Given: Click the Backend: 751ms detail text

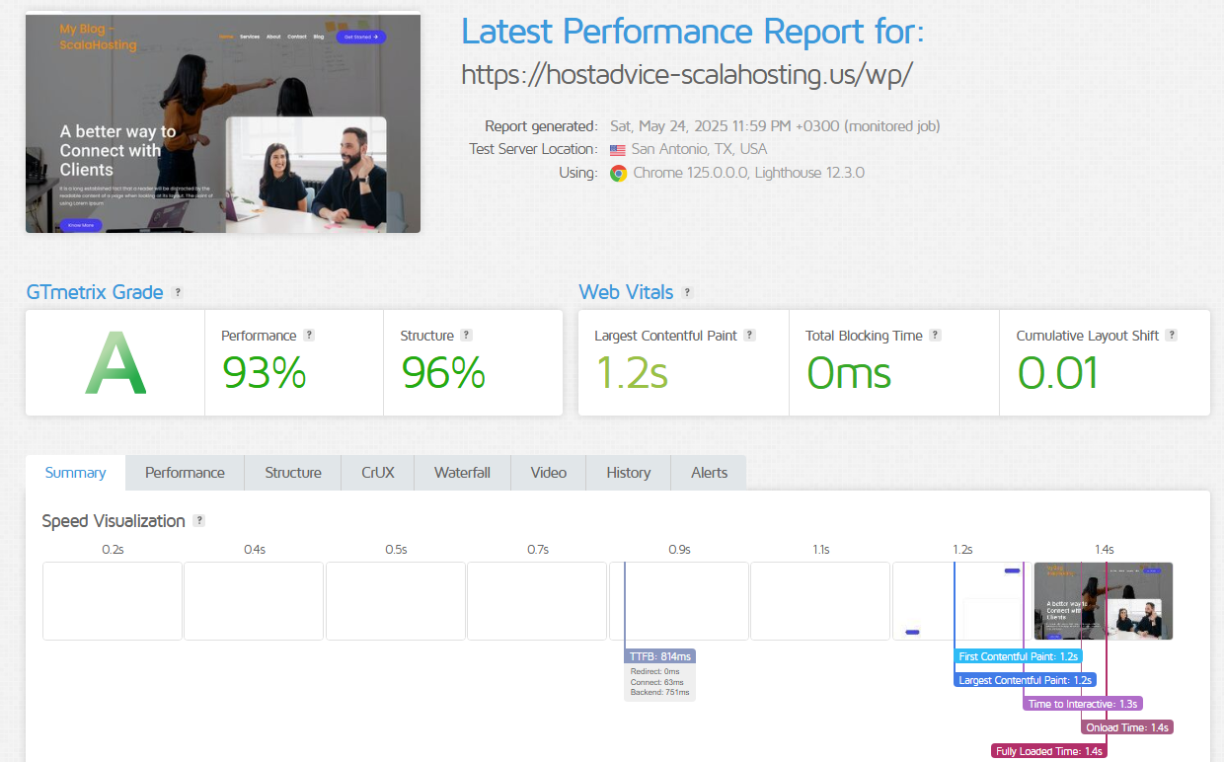Looking at the screenshot, I should point(657,693).
